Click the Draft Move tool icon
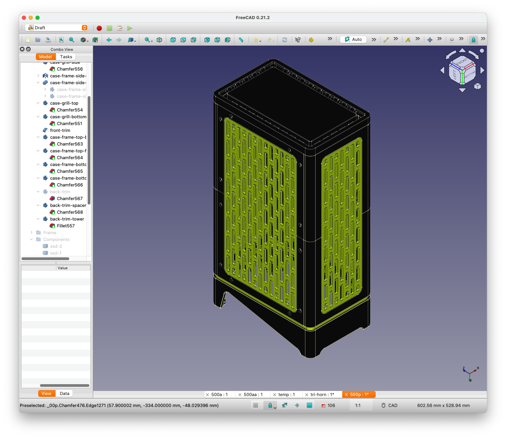The width and height of the screenshot is (506, 438). pyautogui.click(x=430, y=40)
